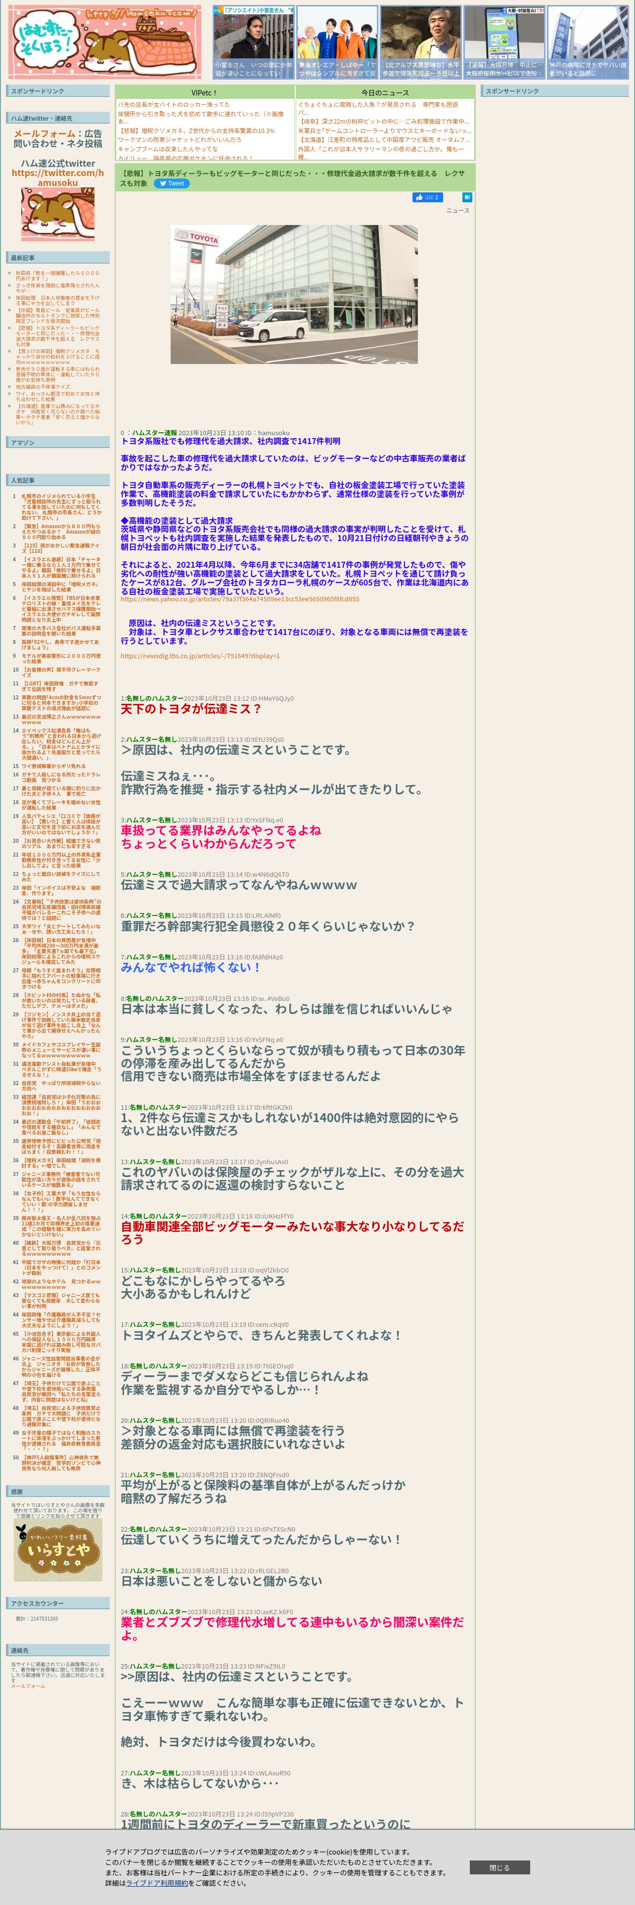Open news link about 深さ22mの粉砕ピット
The image size is (635, 1905).
[383, 121]
